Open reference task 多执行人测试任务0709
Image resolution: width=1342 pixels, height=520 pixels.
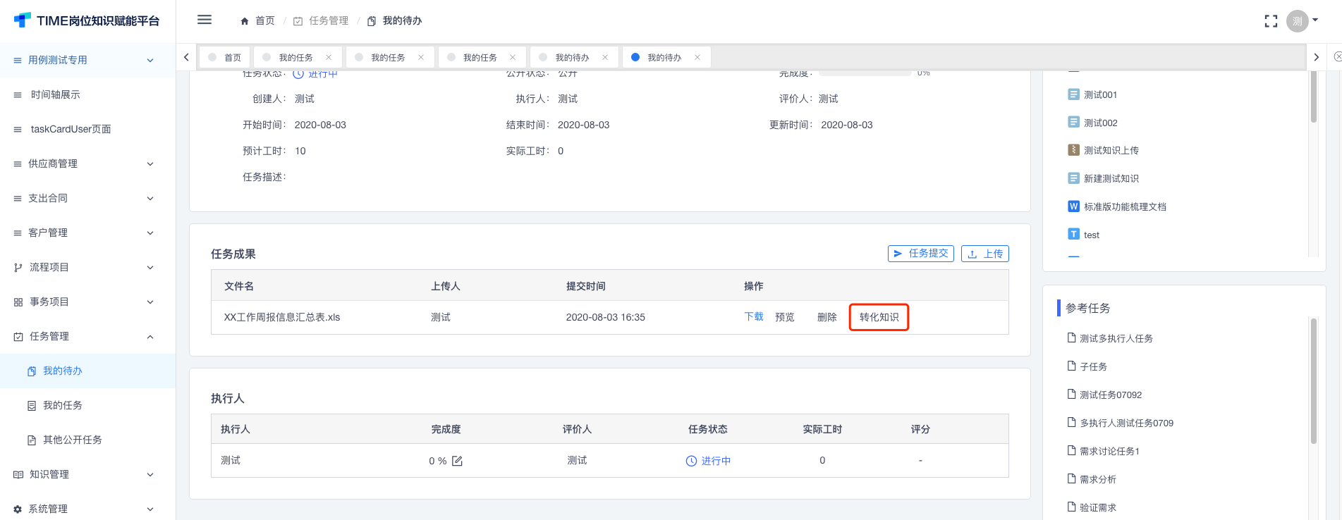tap(1126, 423)
